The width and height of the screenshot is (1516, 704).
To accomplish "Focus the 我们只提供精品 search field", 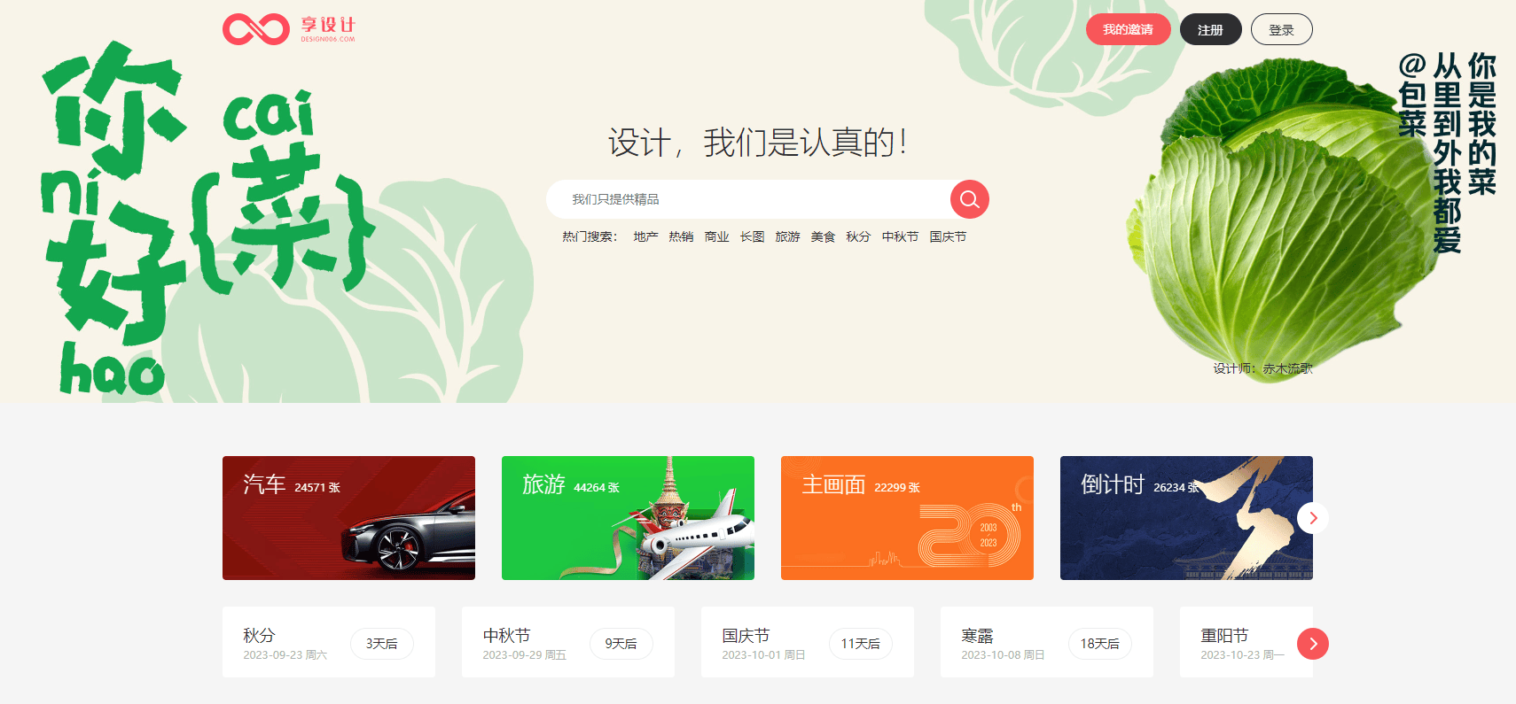I will tap(749, 199).
